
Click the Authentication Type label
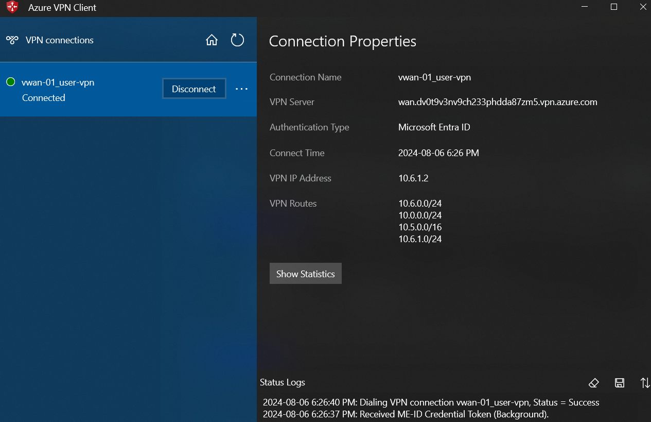(309, 127)
